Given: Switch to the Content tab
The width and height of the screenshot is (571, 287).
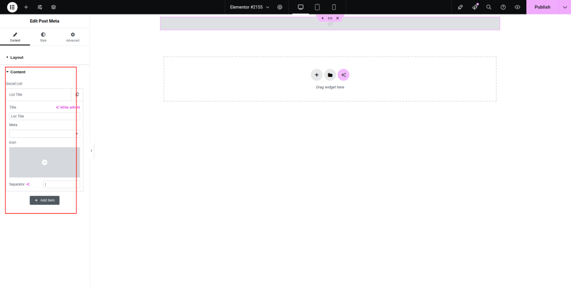Looking at the screenshot, I should (x=15, y=37).
